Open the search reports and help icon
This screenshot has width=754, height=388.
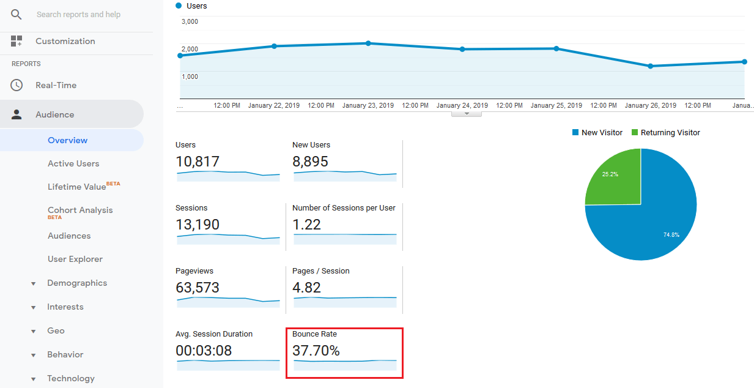[x=16, y=14]
